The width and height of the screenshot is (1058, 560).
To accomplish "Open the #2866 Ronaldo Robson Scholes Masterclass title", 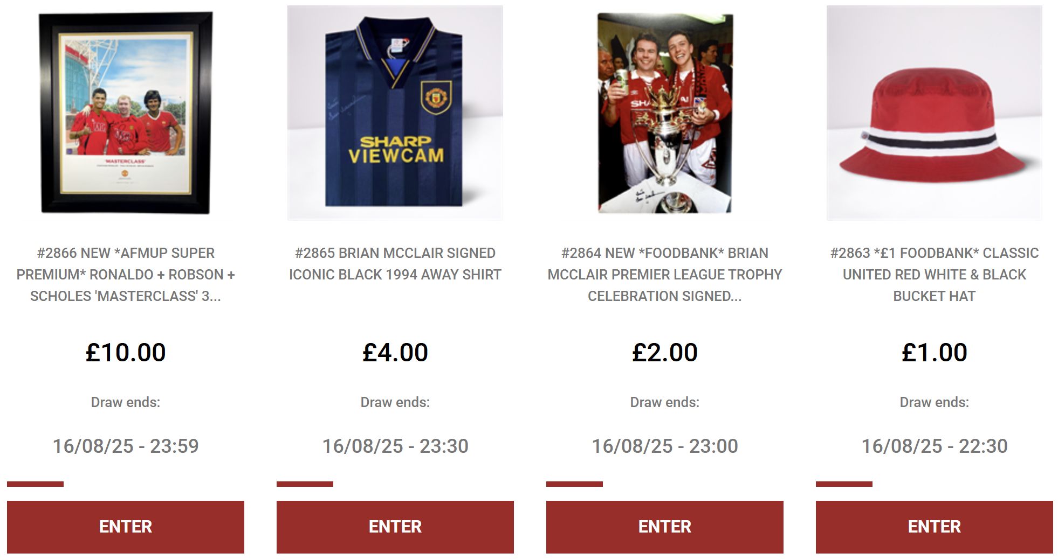I will tap(126, 275).
